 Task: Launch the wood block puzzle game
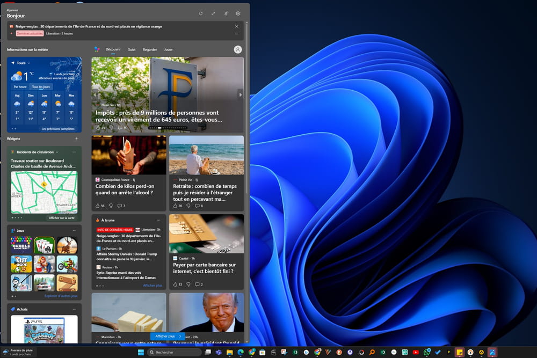pos(67,283)
